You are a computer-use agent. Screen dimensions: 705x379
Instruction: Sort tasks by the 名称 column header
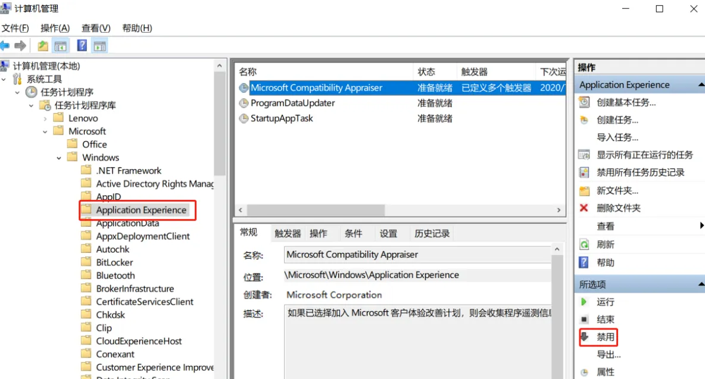324,72
